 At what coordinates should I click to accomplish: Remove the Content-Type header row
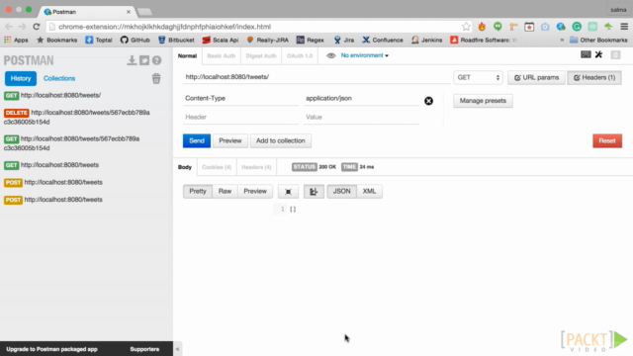428,101
